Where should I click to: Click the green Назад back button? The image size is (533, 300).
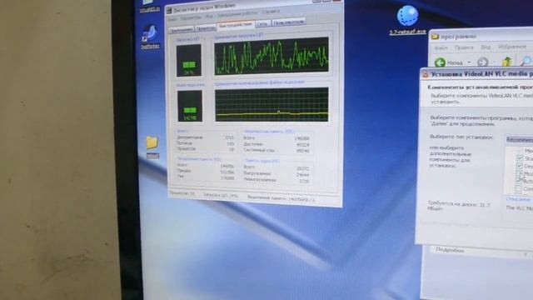pyautogui.click(x=448, y=62)
